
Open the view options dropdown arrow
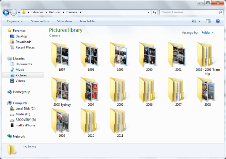(199, 21)
